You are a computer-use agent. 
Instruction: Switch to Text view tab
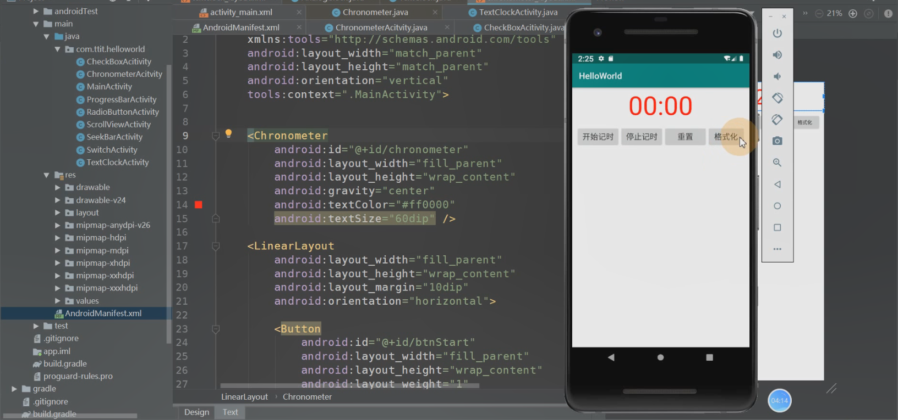coord(230,412)
